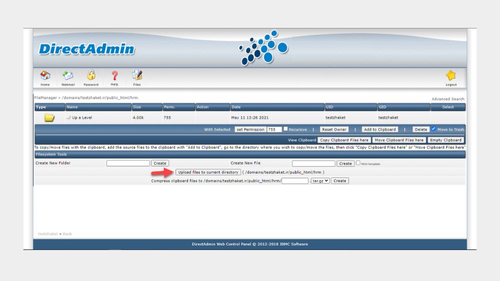Click the View Clipboard link

[301, 140]
